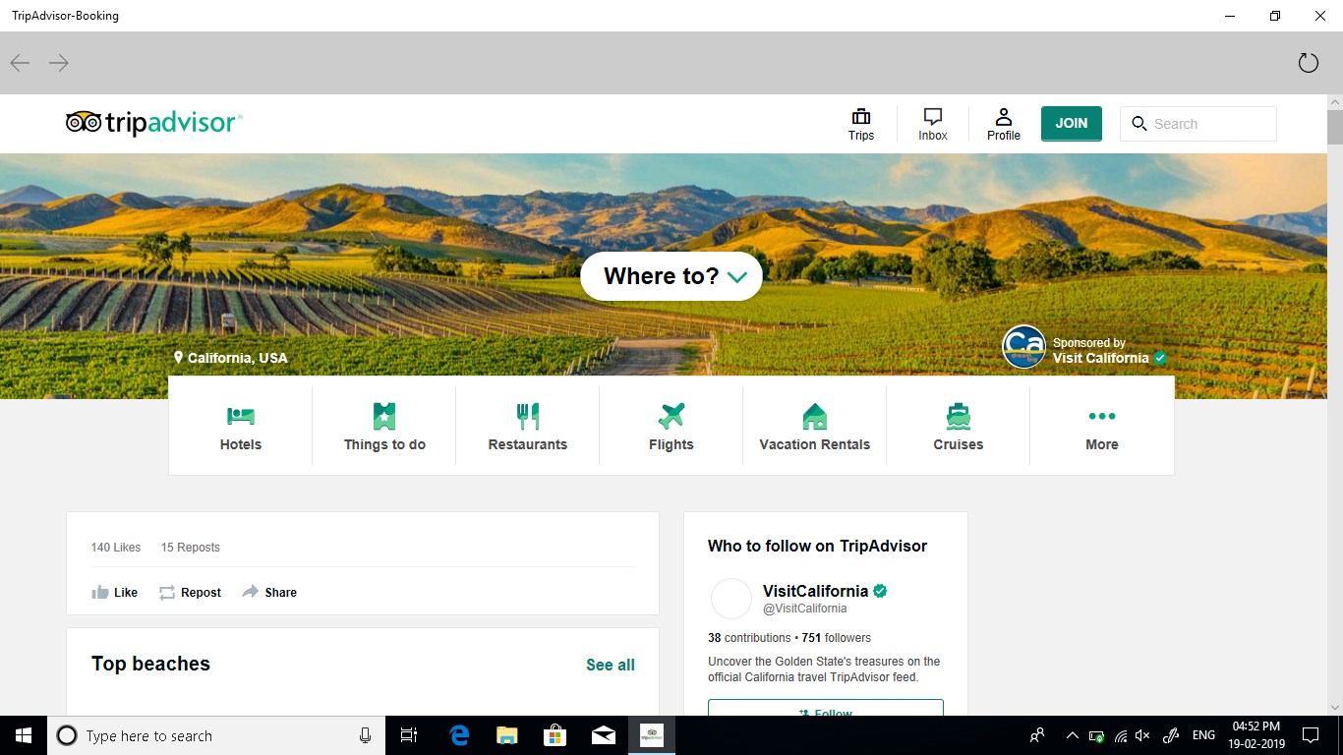Click the 15 Reposts count
This screenshot has width=1343, height=755.
pyautogui.click(x=191, y=548)
